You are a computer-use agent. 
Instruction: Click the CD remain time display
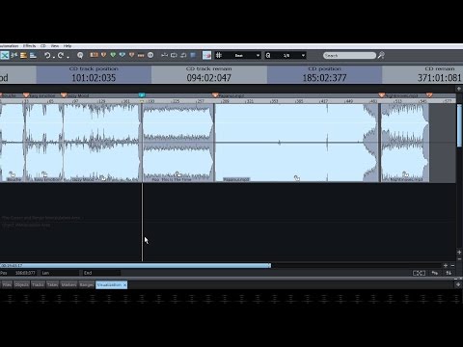point(439,78)
